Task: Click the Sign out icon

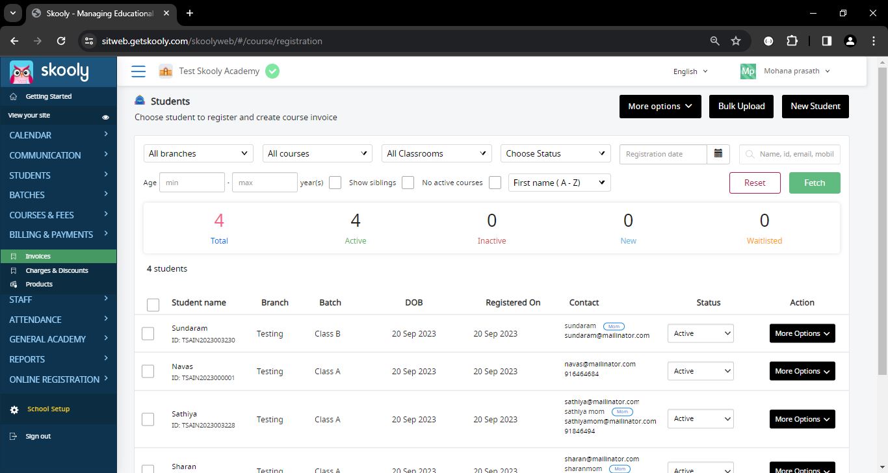Action: 14,437
